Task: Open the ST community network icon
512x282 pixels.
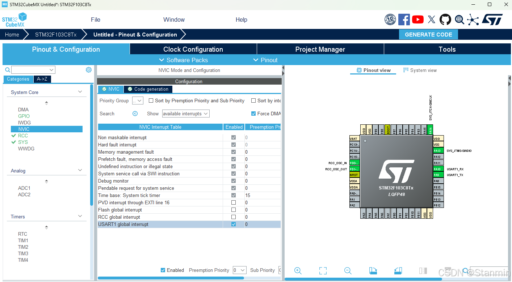Action: (x=473, y=20)
